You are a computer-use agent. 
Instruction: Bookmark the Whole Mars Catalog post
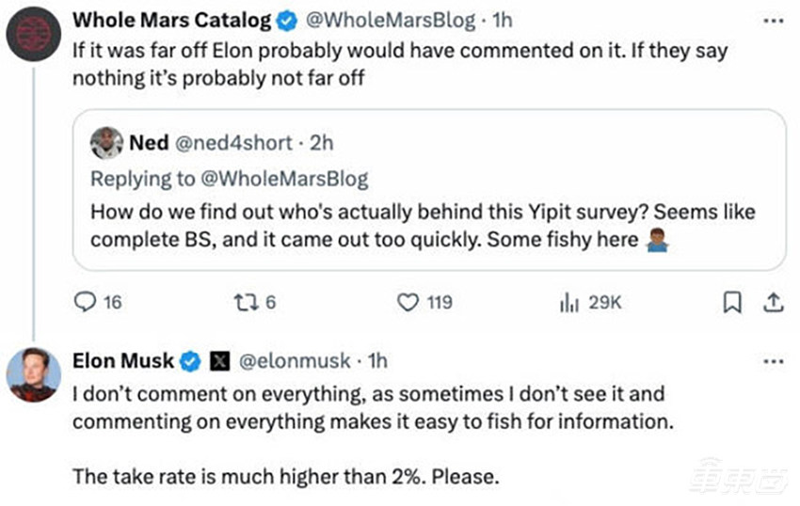(734, 302)
